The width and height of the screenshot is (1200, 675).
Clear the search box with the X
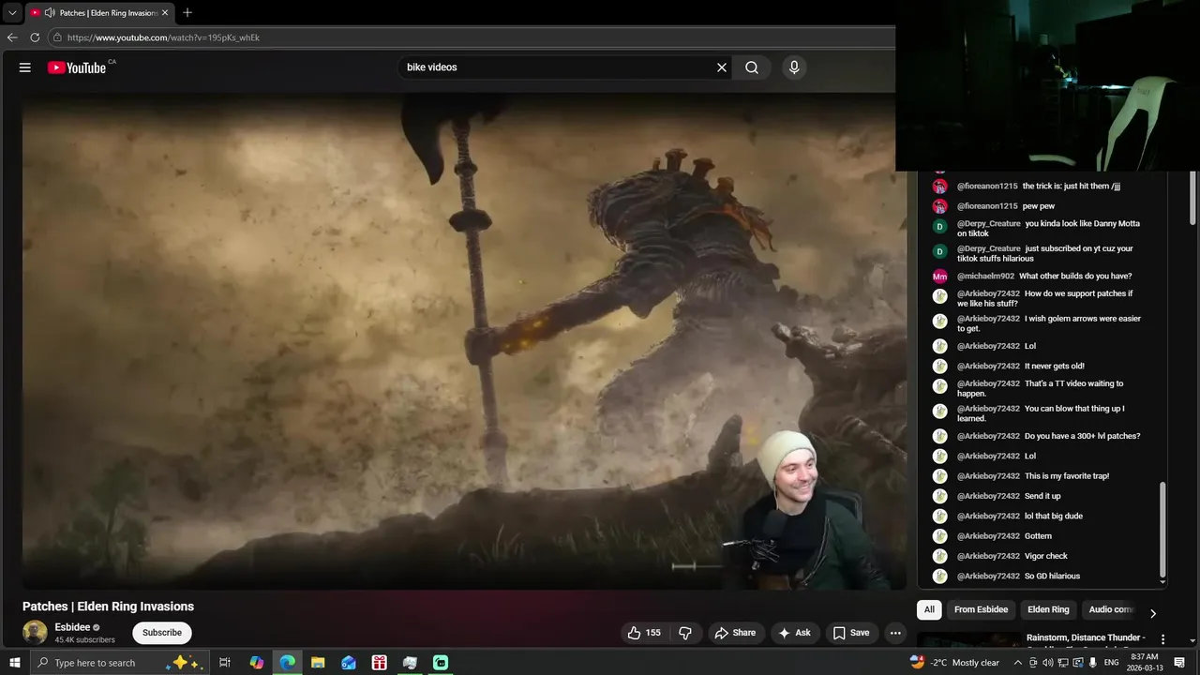click(x=722, y=67)
